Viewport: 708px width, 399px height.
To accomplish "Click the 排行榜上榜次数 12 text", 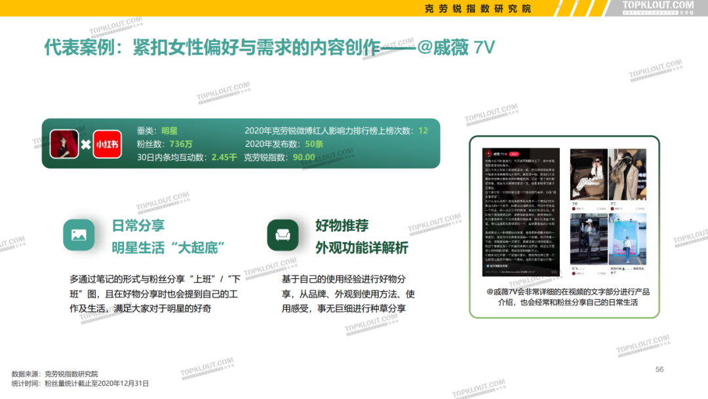I will click(336, 131).
